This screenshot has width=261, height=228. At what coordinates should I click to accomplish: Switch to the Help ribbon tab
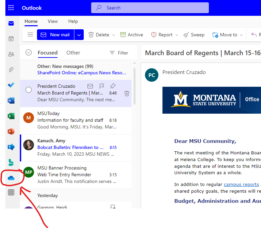(x=73, y=21)
